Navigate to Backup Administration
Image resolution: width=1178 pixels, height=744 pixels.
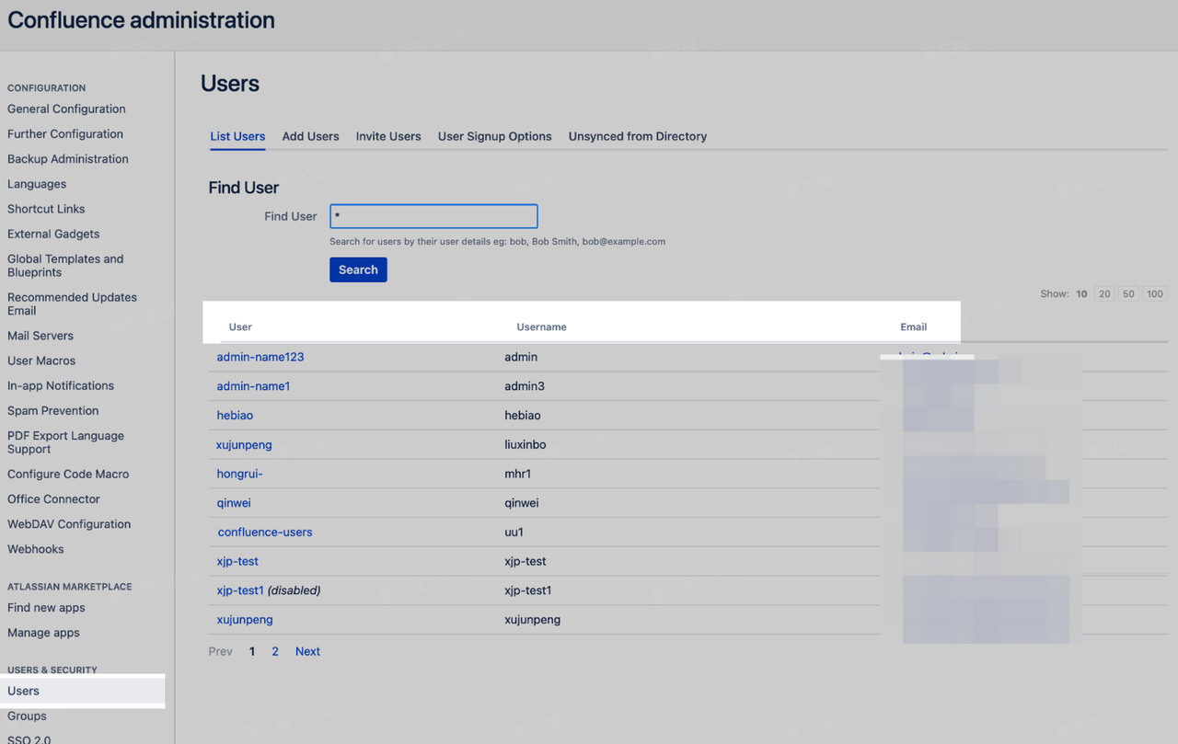[x=67, y=158]
